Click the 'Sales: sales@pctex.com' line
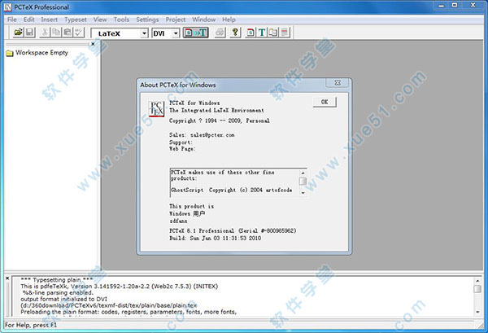 (202, 135)
